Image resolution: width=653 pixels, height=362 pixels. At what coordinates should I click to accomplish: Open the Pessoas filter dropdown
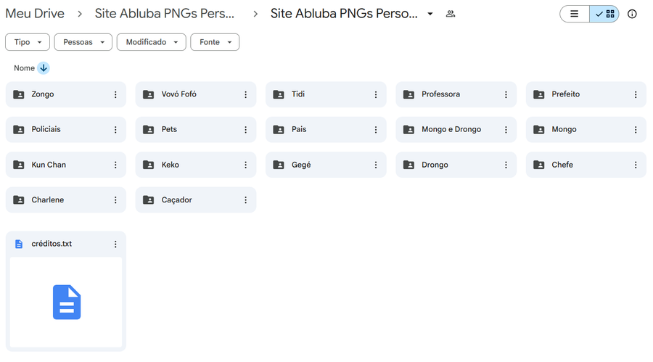(x=83, y=42)
